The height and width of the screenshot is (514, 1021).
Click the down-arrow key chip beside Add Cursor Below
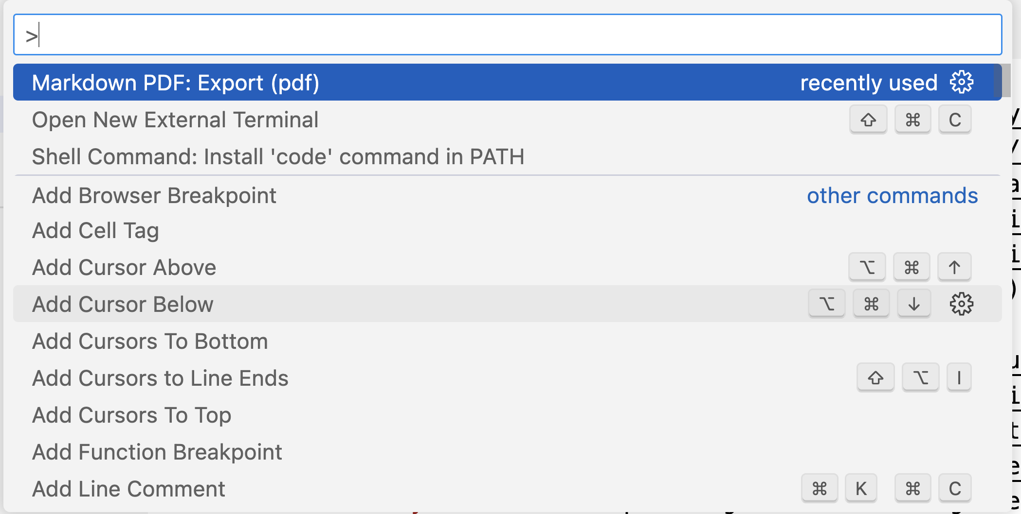(913, 304)
